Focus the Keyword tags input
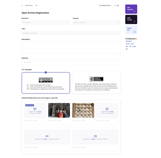 (71, 63)
